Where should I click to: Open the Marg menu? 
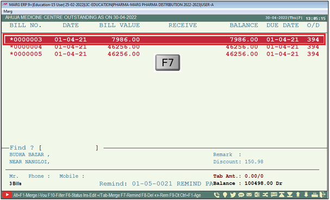coord(8,11)
